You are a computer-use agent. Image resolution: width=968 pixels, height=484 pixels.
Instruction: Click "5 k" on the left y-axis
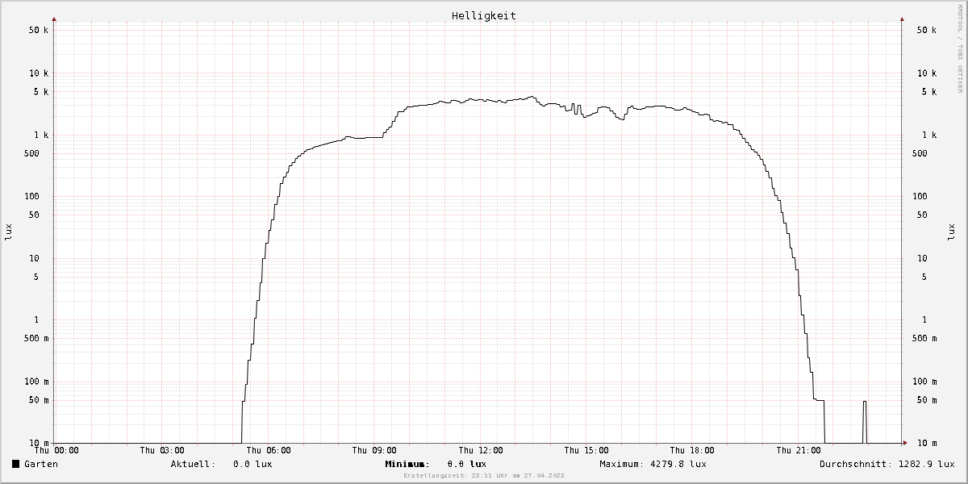(x=40, y=92)
